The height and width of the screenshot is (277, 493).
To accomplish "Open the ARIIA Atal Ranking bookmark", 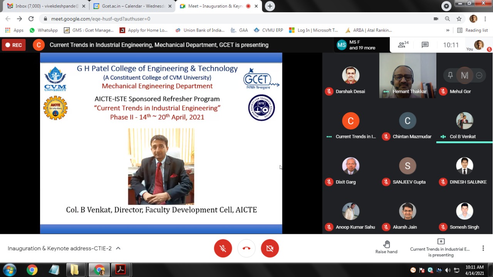I will pyautogui.click(x=369, y=30).
